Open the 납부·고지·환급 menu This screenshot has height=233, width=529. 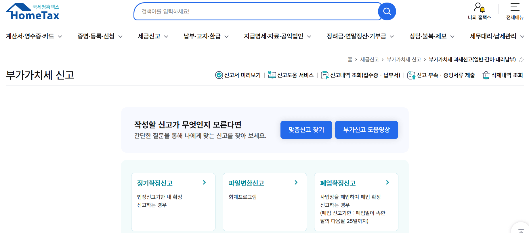(202, 36)
